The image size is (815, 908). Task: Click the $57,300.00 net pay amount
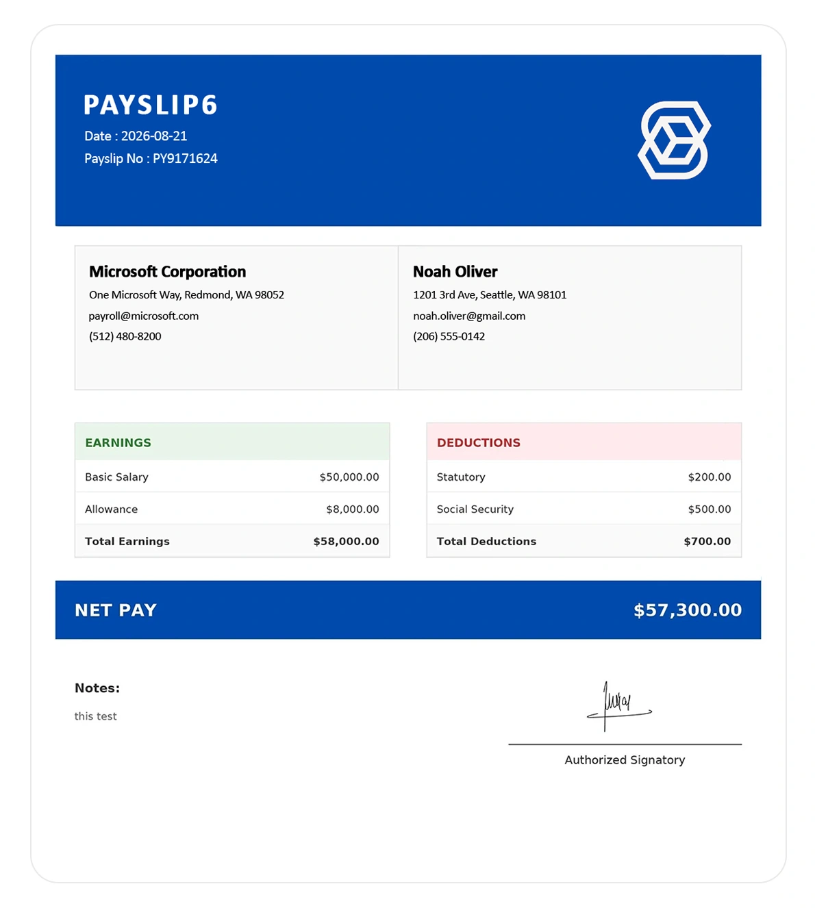(688, 610)
